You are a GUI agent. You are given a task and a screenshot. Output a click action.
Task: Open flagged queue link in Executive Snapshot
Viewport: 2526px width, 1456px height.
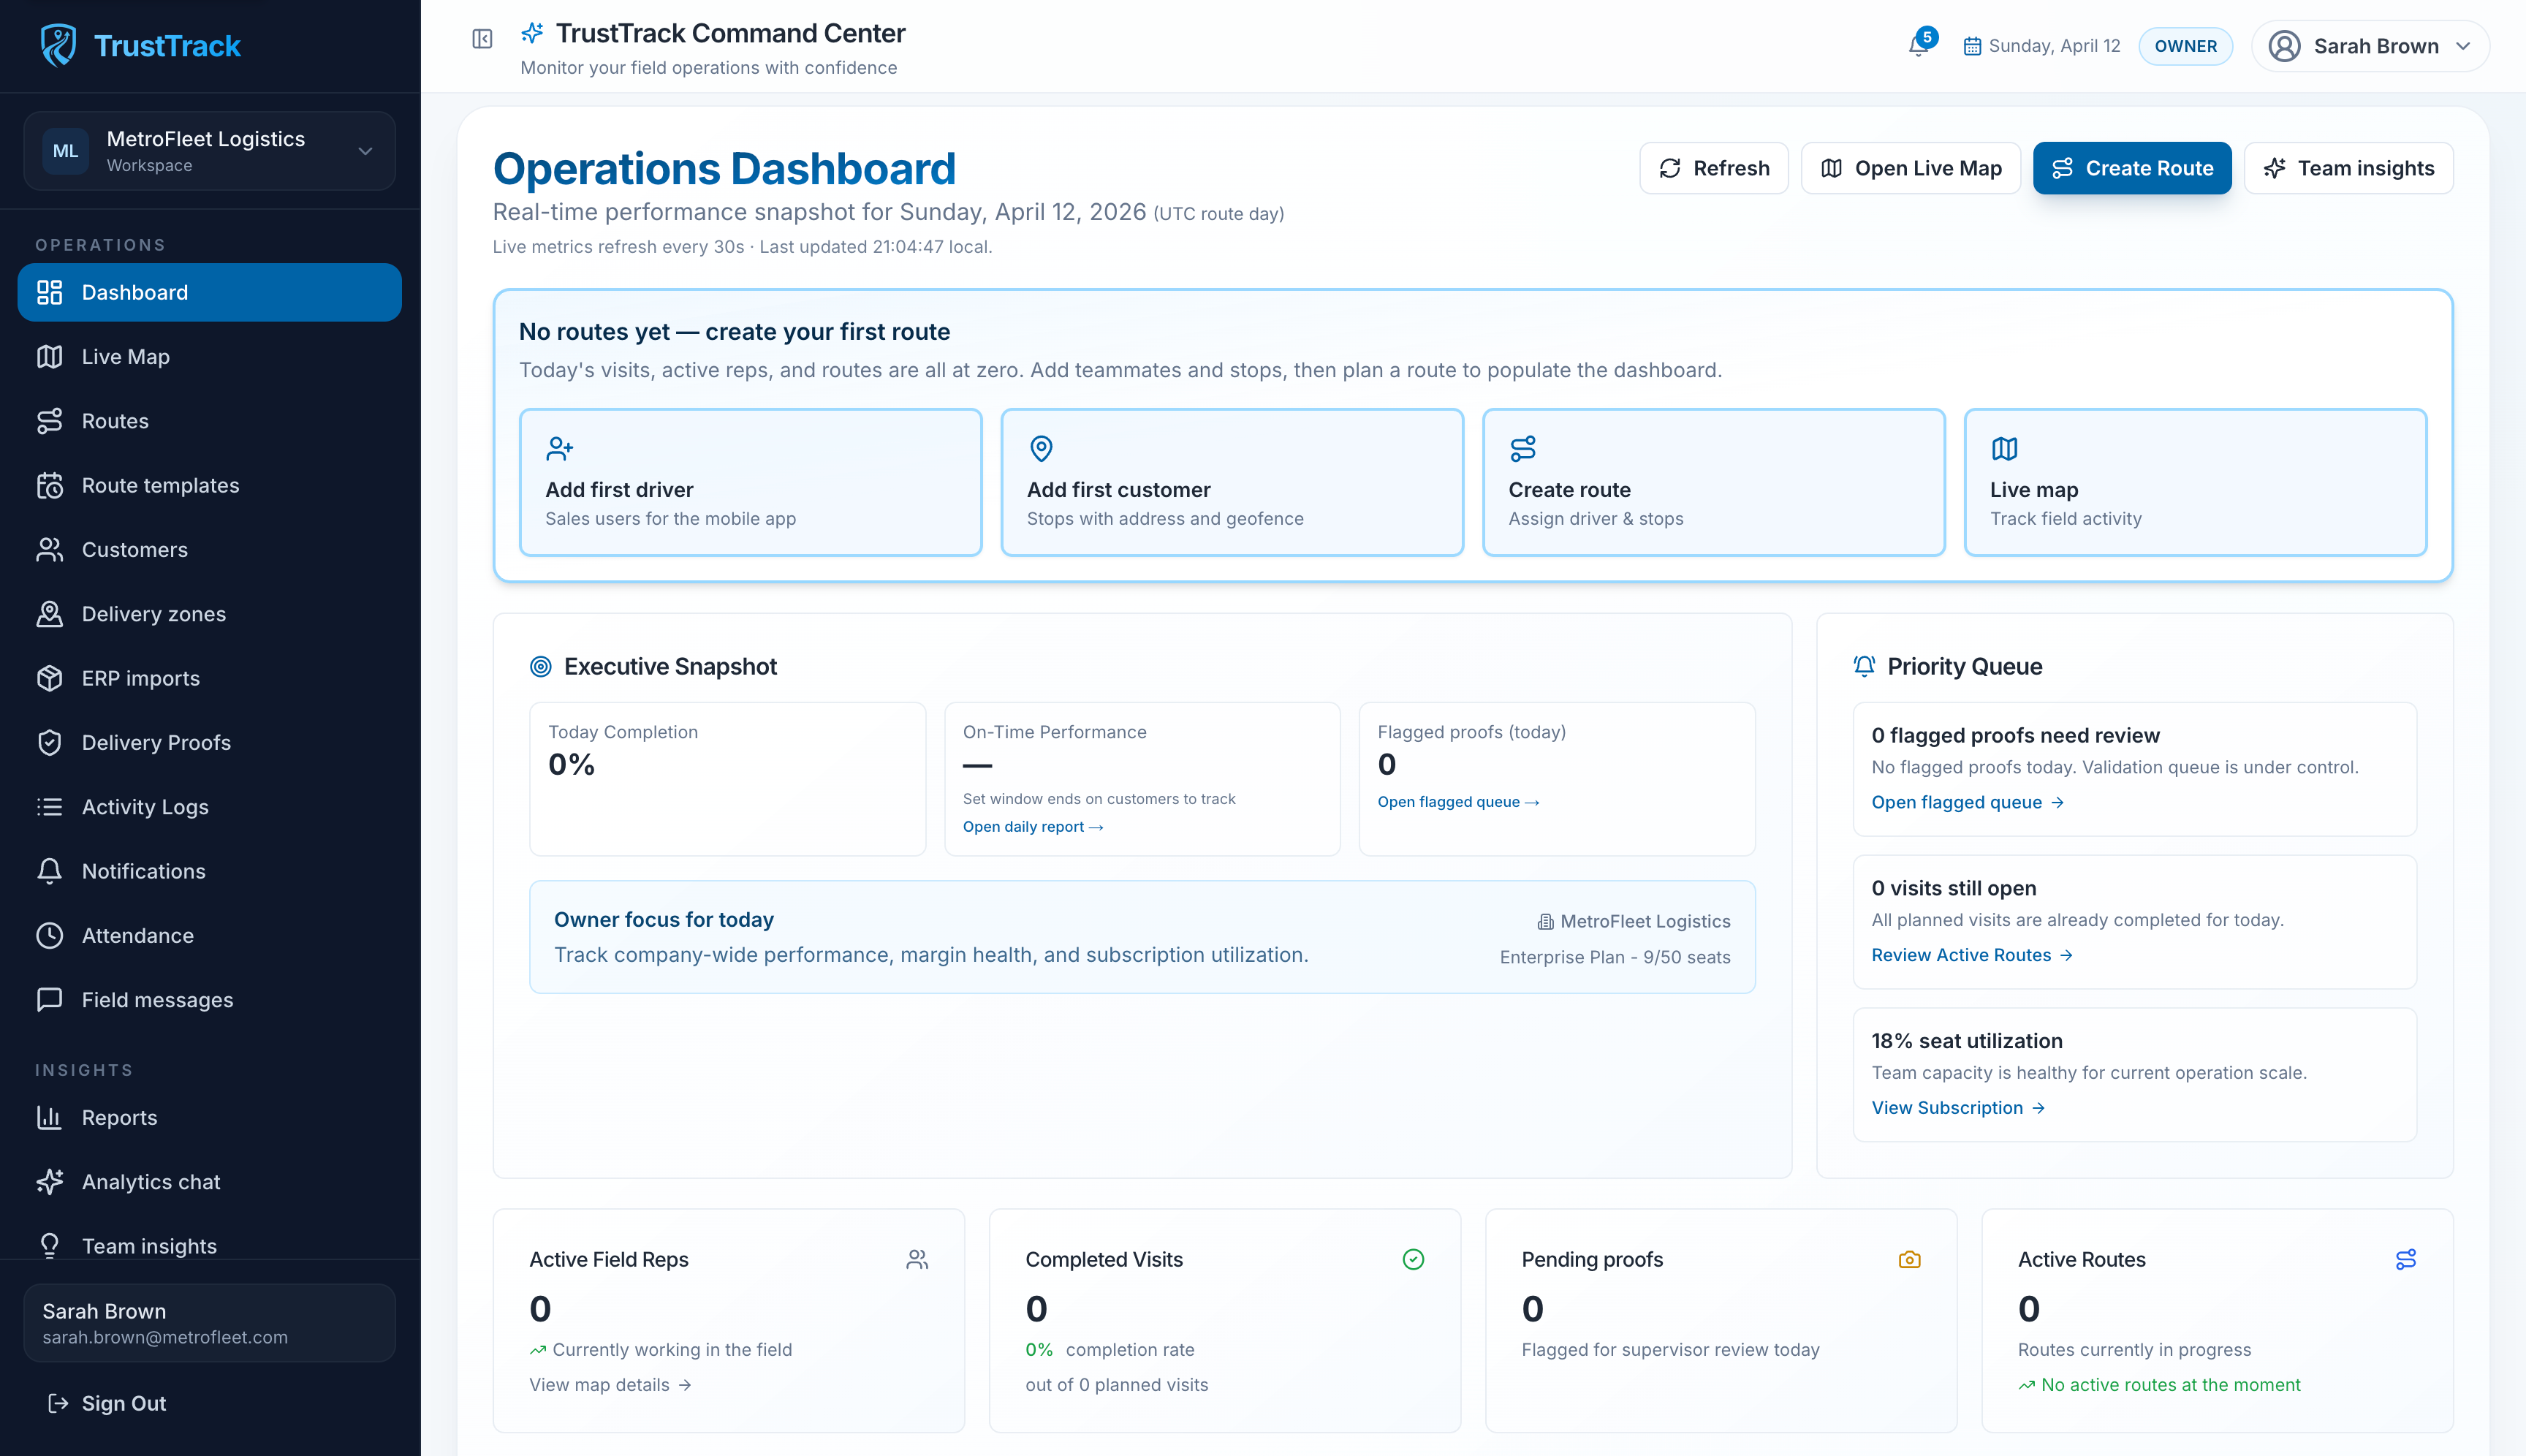coord(1458,802)
